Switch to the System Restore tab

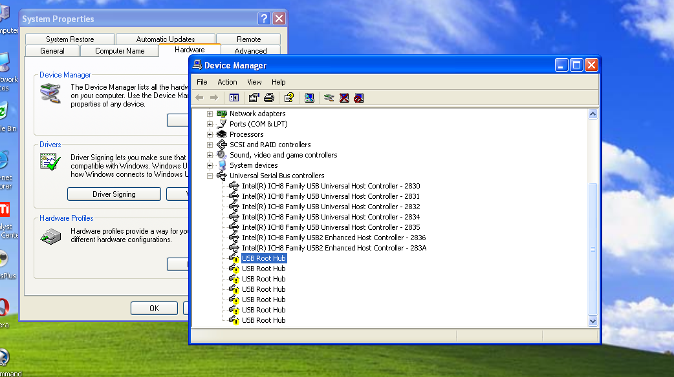[x=70, y=39]
